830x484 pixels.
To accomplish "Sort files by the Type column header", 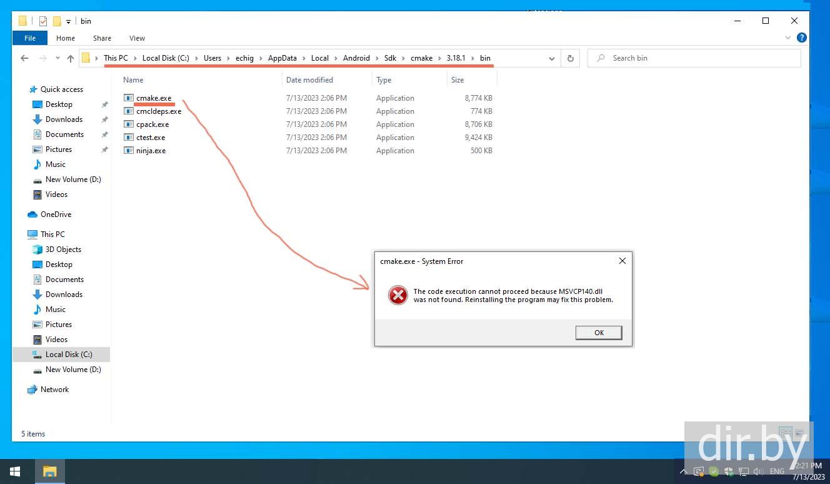I will [384, 80].
